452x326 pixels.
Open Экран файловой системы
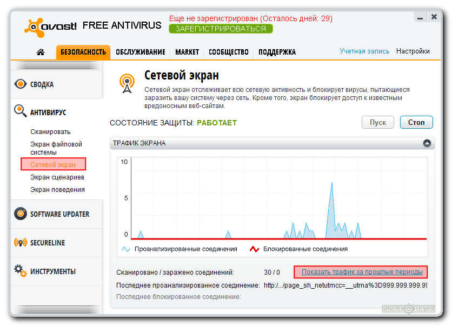point(56,148)
